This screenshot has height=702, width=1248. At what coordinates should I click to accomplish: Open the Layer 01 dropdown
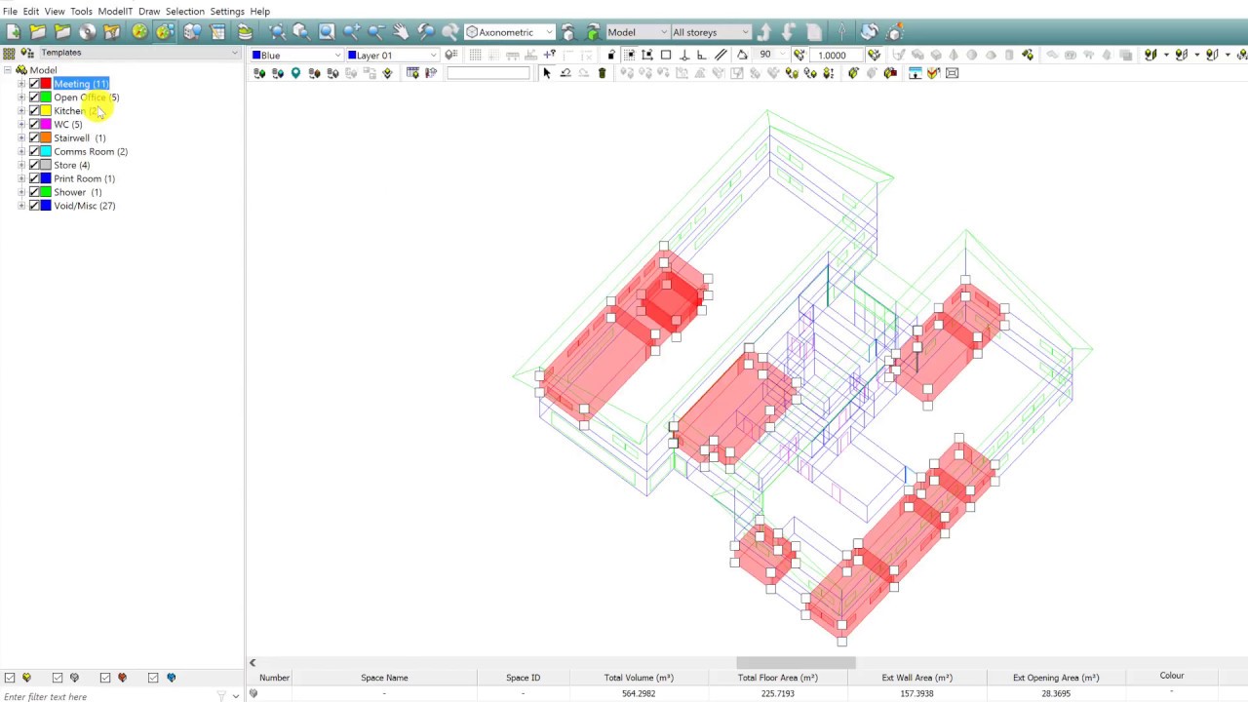[393, 56]
